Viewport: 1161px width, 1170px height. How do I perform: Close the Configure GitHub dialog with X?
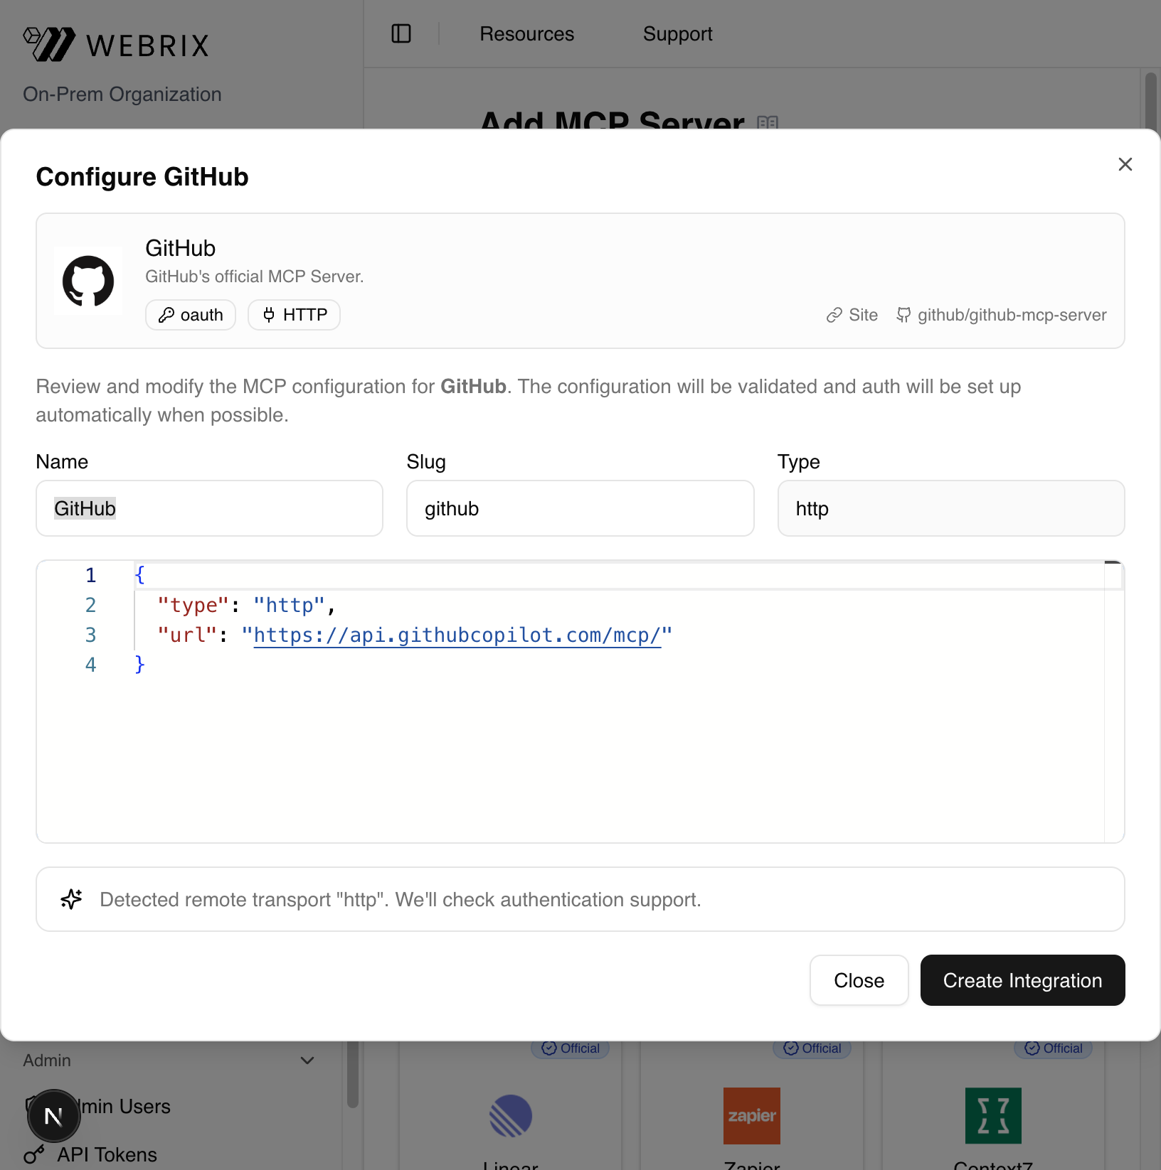[1125, 164]
